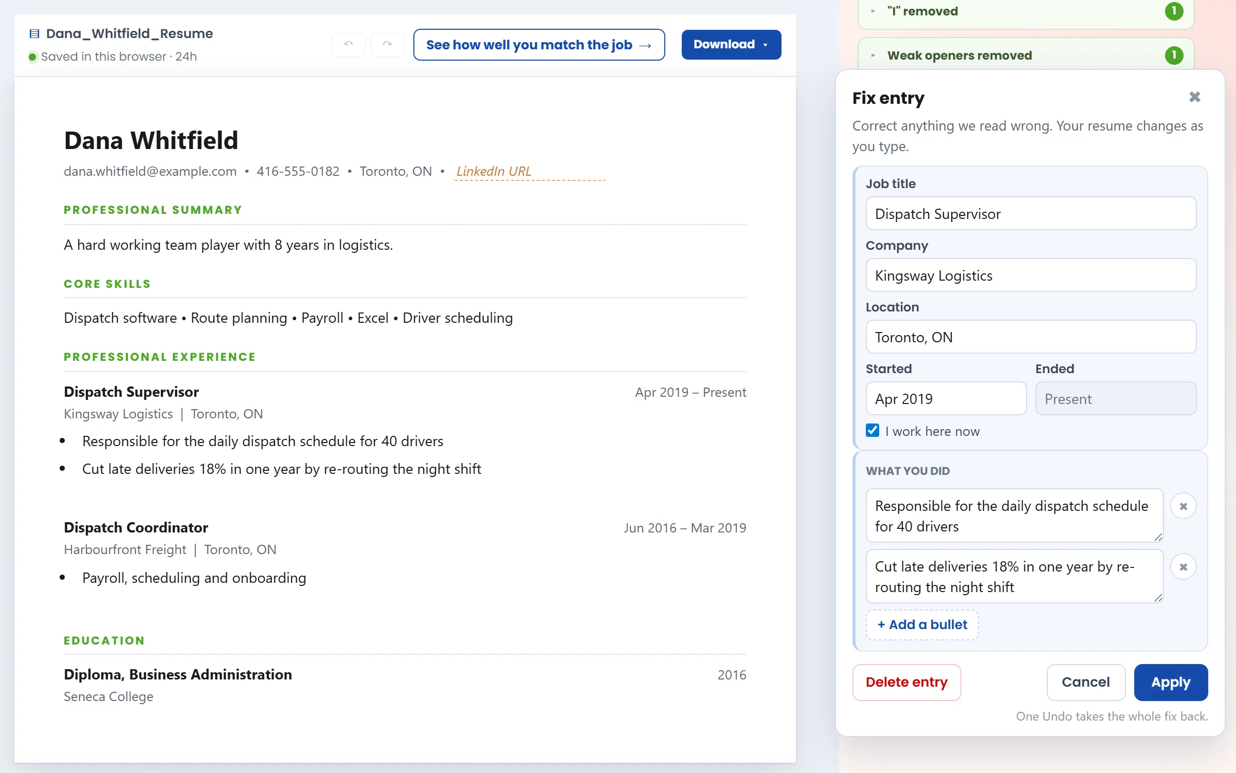The image size is (1236, 773).
Task: Click the Dana_Whitfield_Resume file name
Action: click(x=130, y=34)
